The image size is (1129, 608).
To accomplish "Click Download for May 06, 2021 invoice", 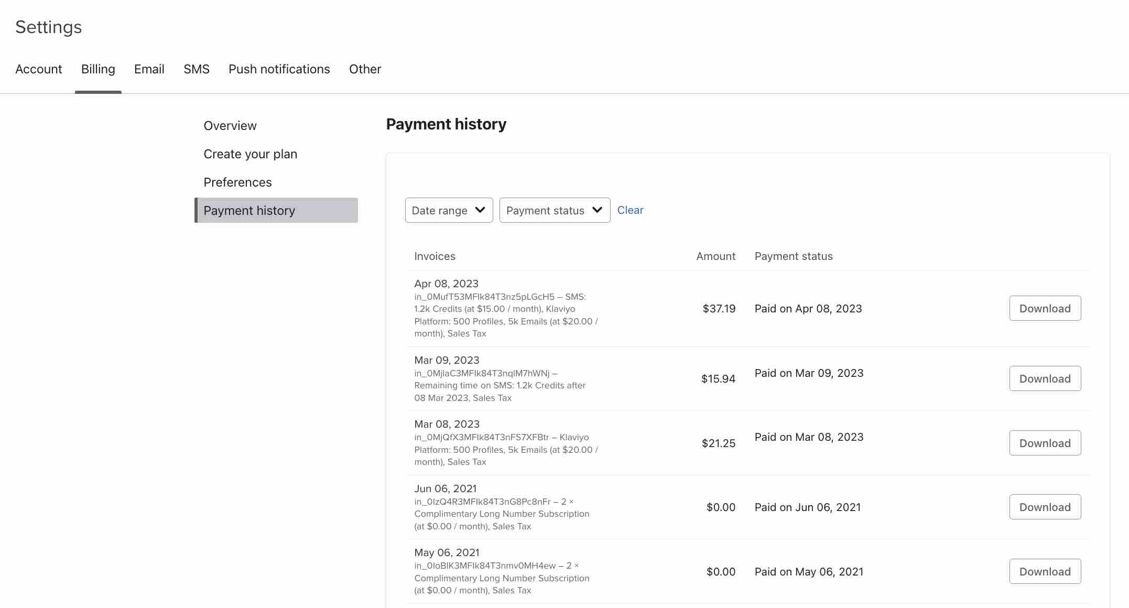I will tap(1045, 571).
